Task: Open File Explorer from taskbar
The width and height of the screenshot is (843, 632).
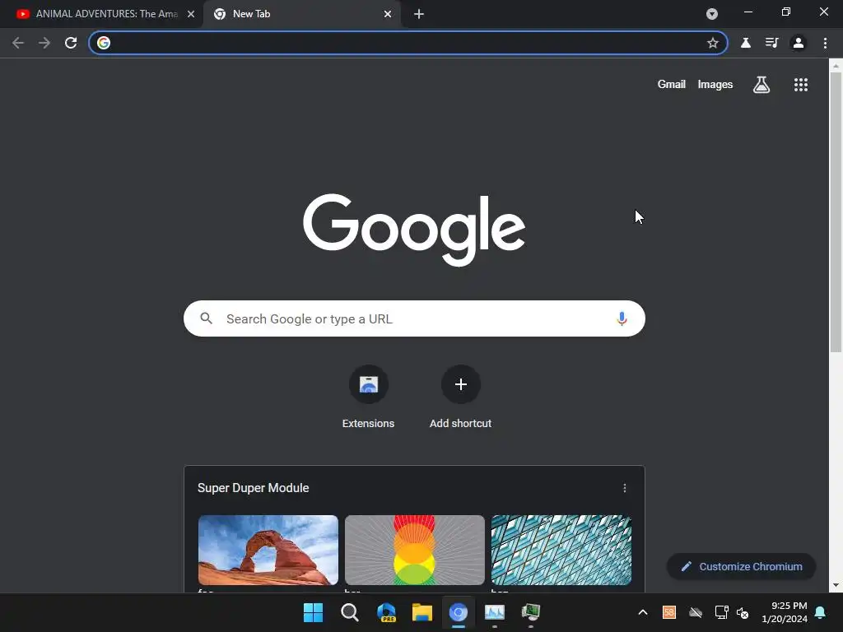Action: point(422,612)
